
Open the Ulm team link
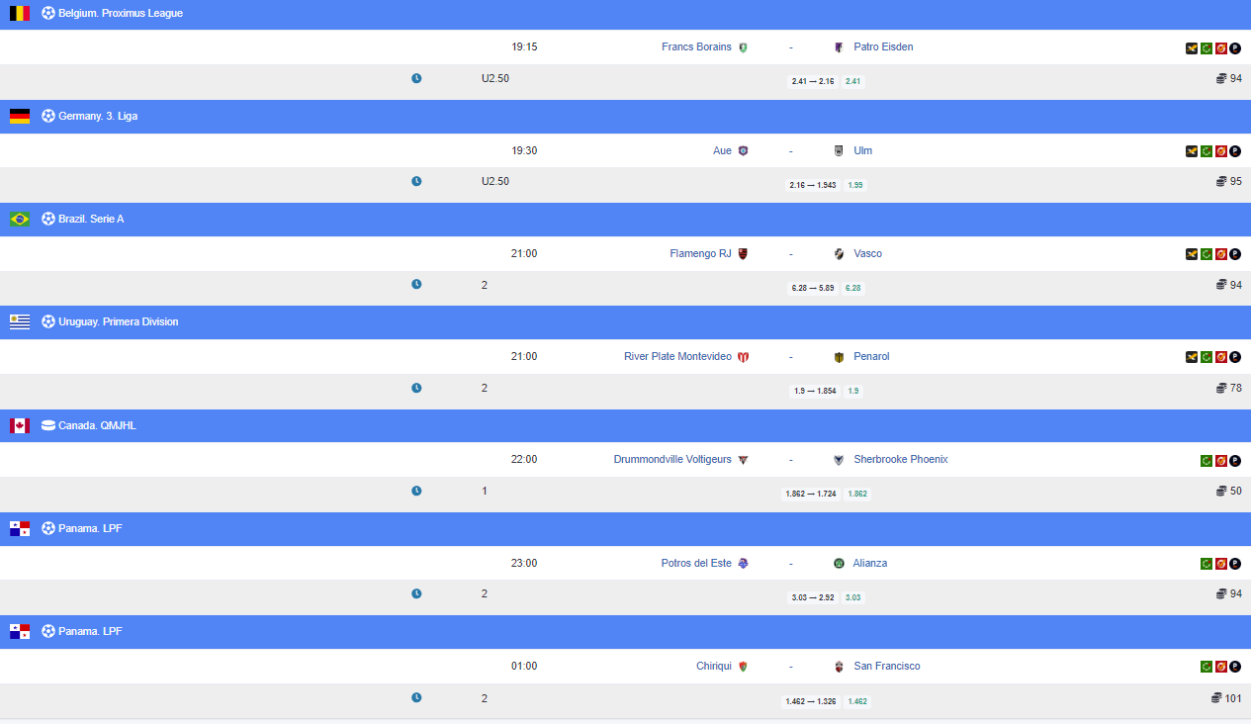coord(863,151)
